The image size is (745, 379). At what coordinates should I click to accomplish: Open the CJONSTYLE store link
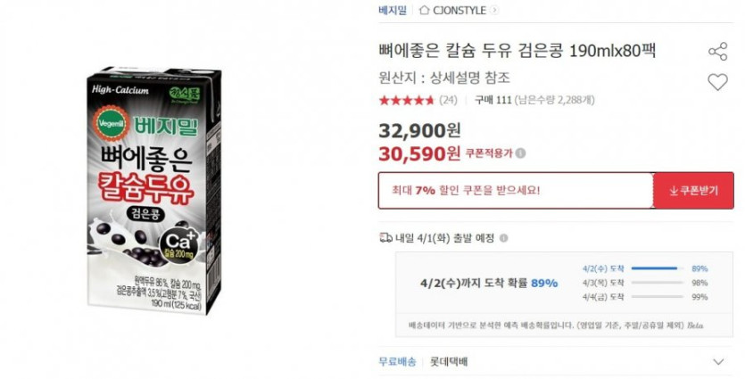(x=459, y=10)
